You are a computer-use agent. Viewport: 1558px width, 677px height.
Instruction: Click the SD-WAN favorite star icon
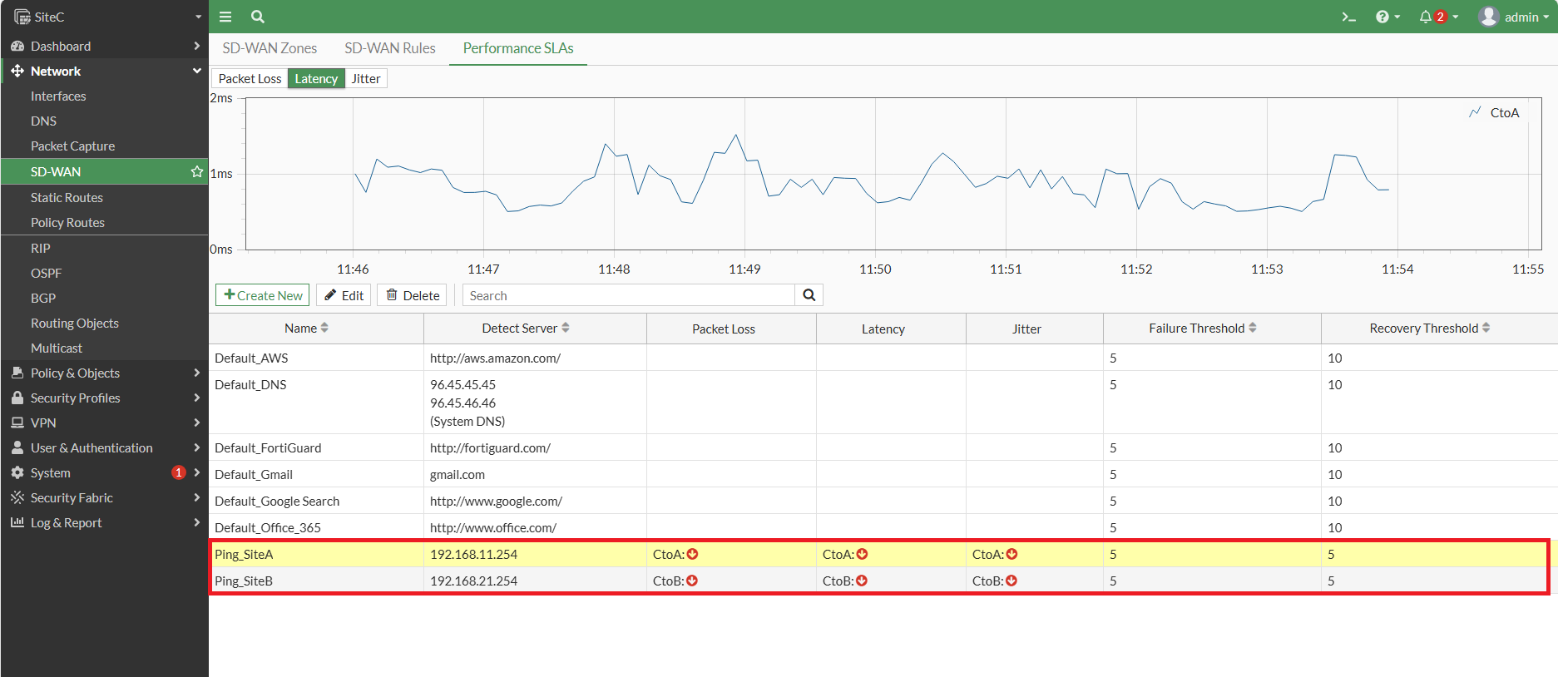point(197,171)
